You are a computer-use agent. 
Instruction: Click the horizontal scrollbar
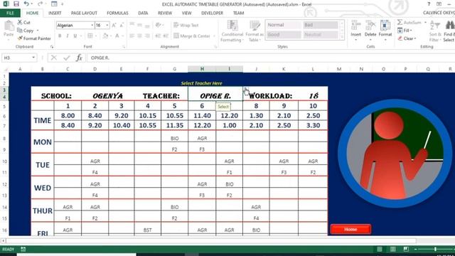[x=211, y=241]
